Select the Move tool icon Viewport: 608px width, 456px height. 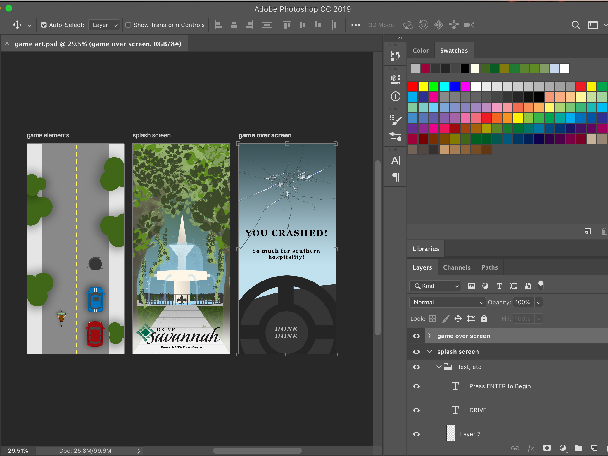17,25
